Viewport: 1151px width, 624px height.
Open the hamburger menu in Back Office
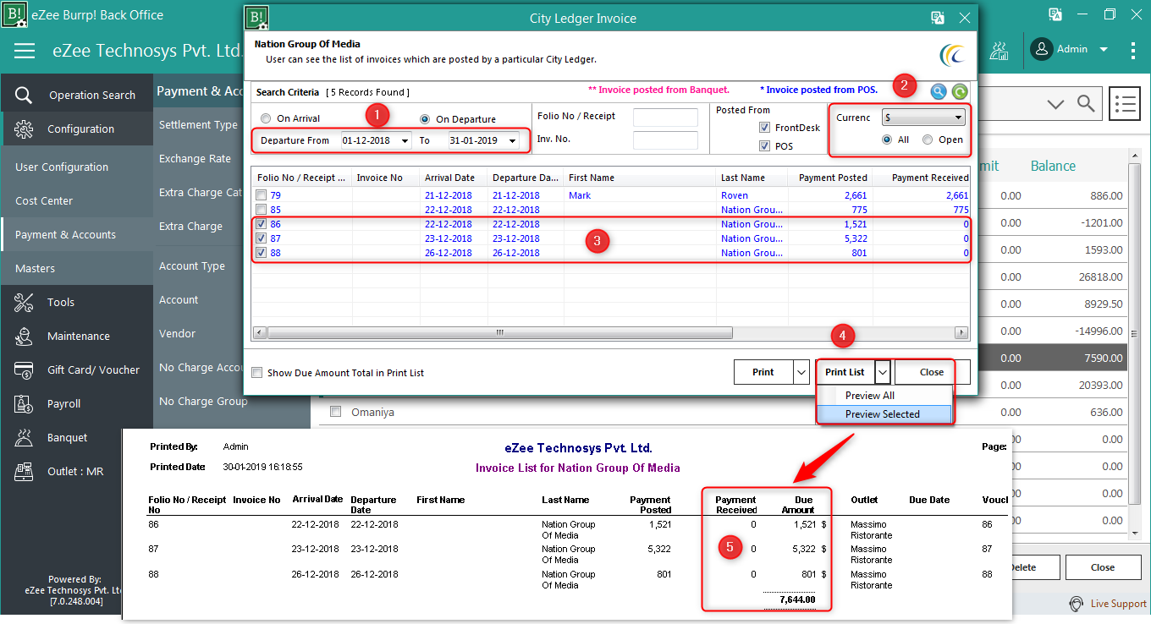(25, 51)
